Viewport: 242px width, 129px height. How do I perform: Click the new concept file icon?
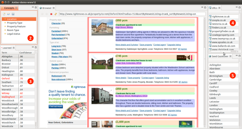click(4, 14)
